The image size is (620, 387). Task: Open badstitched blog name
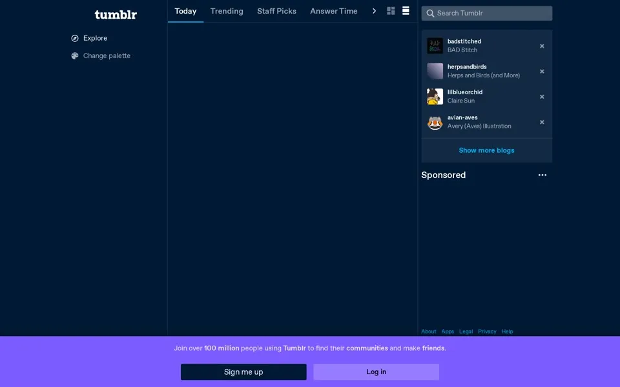(464, 41)
